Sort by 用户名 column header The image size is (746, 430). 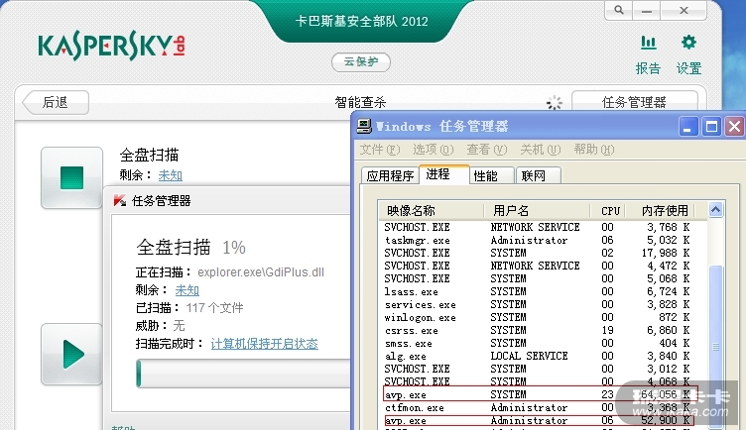click(x=537, y=210)
